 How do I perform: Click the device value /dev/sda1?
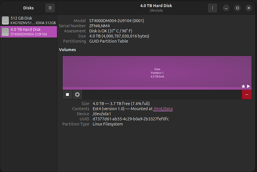coord(102,114)
